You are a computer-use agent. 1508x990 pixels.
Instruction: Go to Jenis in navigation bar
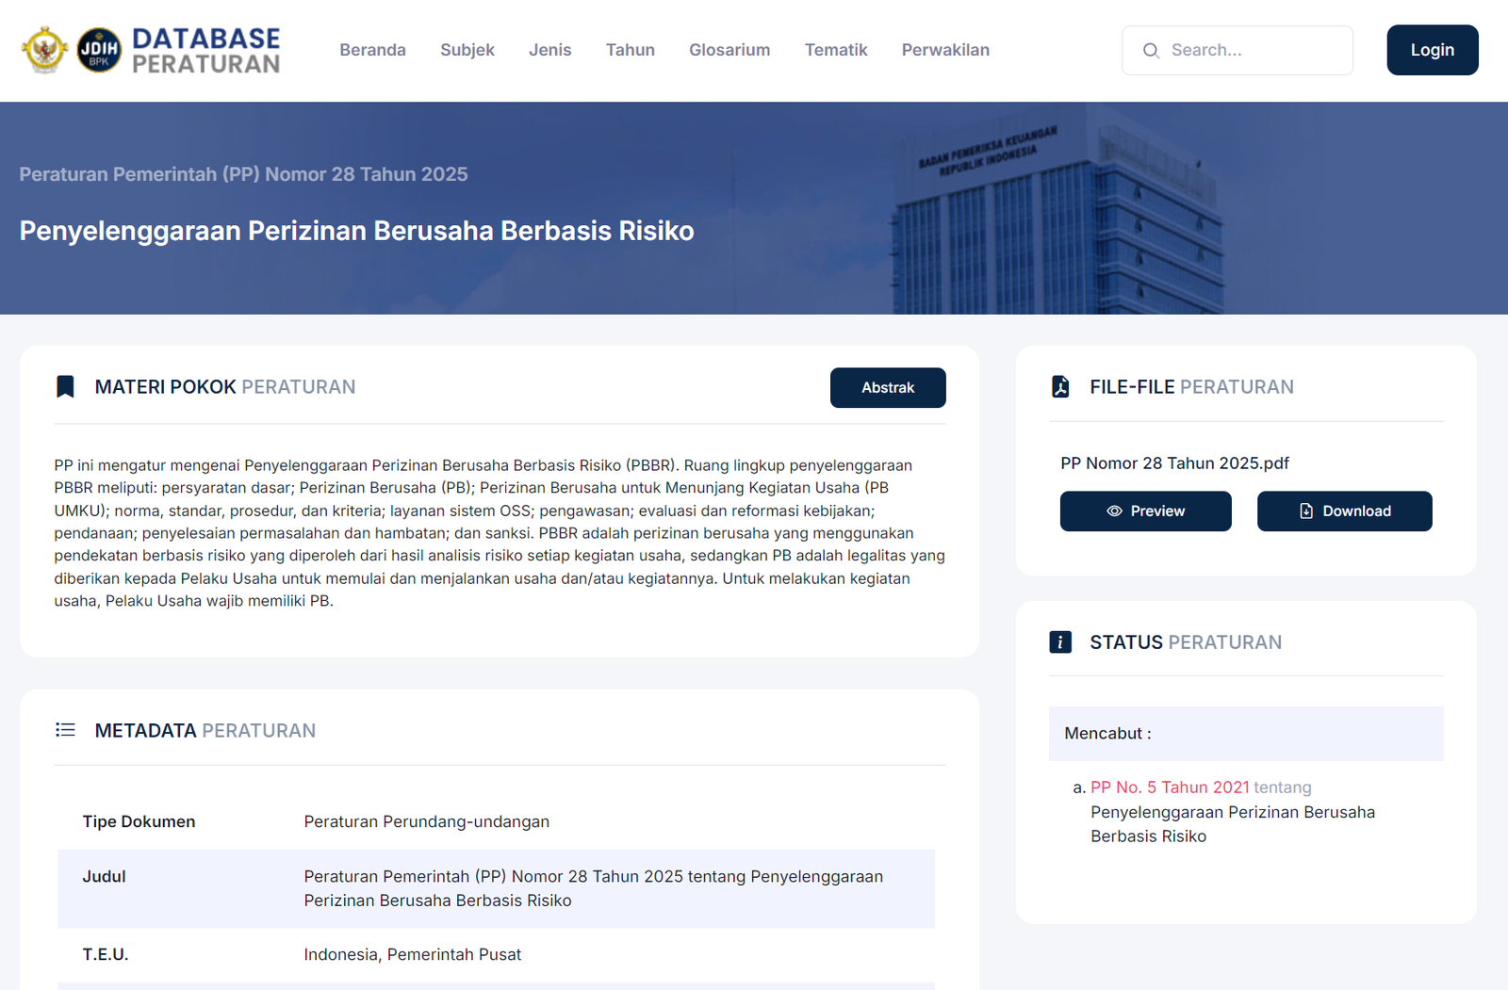(549, 50)
